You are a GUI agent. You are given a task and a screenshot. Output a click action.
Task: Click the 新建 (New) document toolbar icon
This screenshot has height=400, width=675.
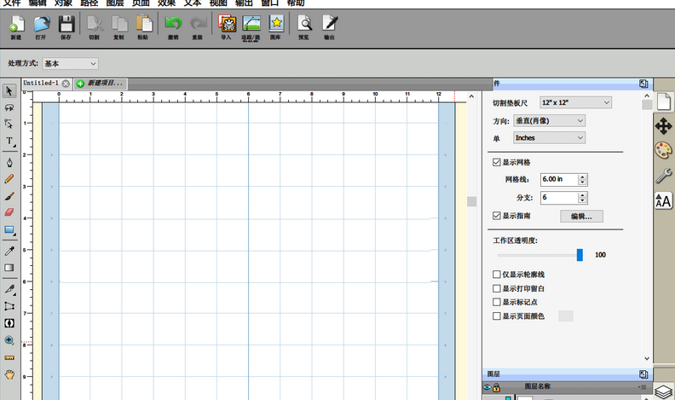click(x=16, y=24)
